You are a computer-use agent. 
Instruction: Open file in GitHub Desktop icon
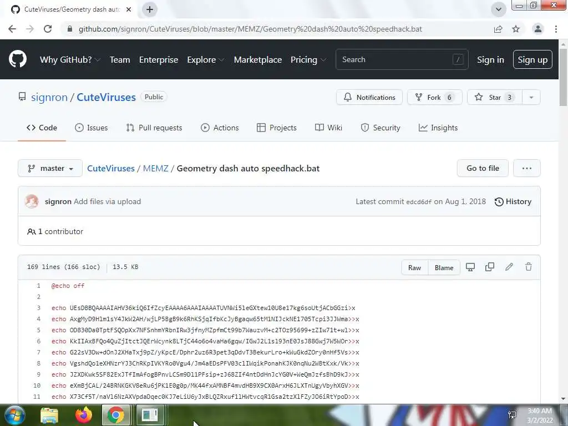470,267
